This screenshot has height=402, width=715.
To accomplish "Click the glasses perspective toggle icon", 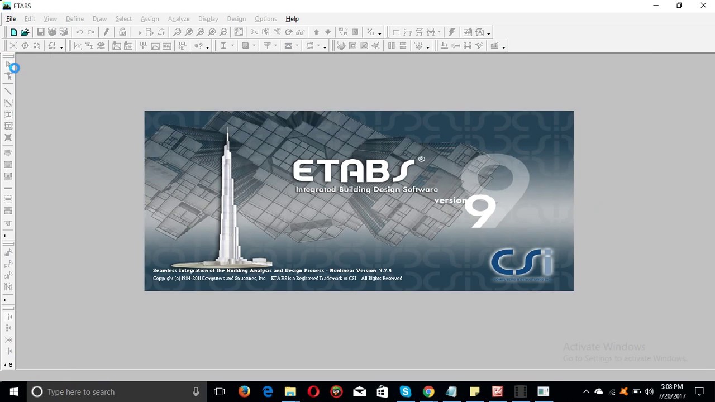I will click(x=301, y=32).
